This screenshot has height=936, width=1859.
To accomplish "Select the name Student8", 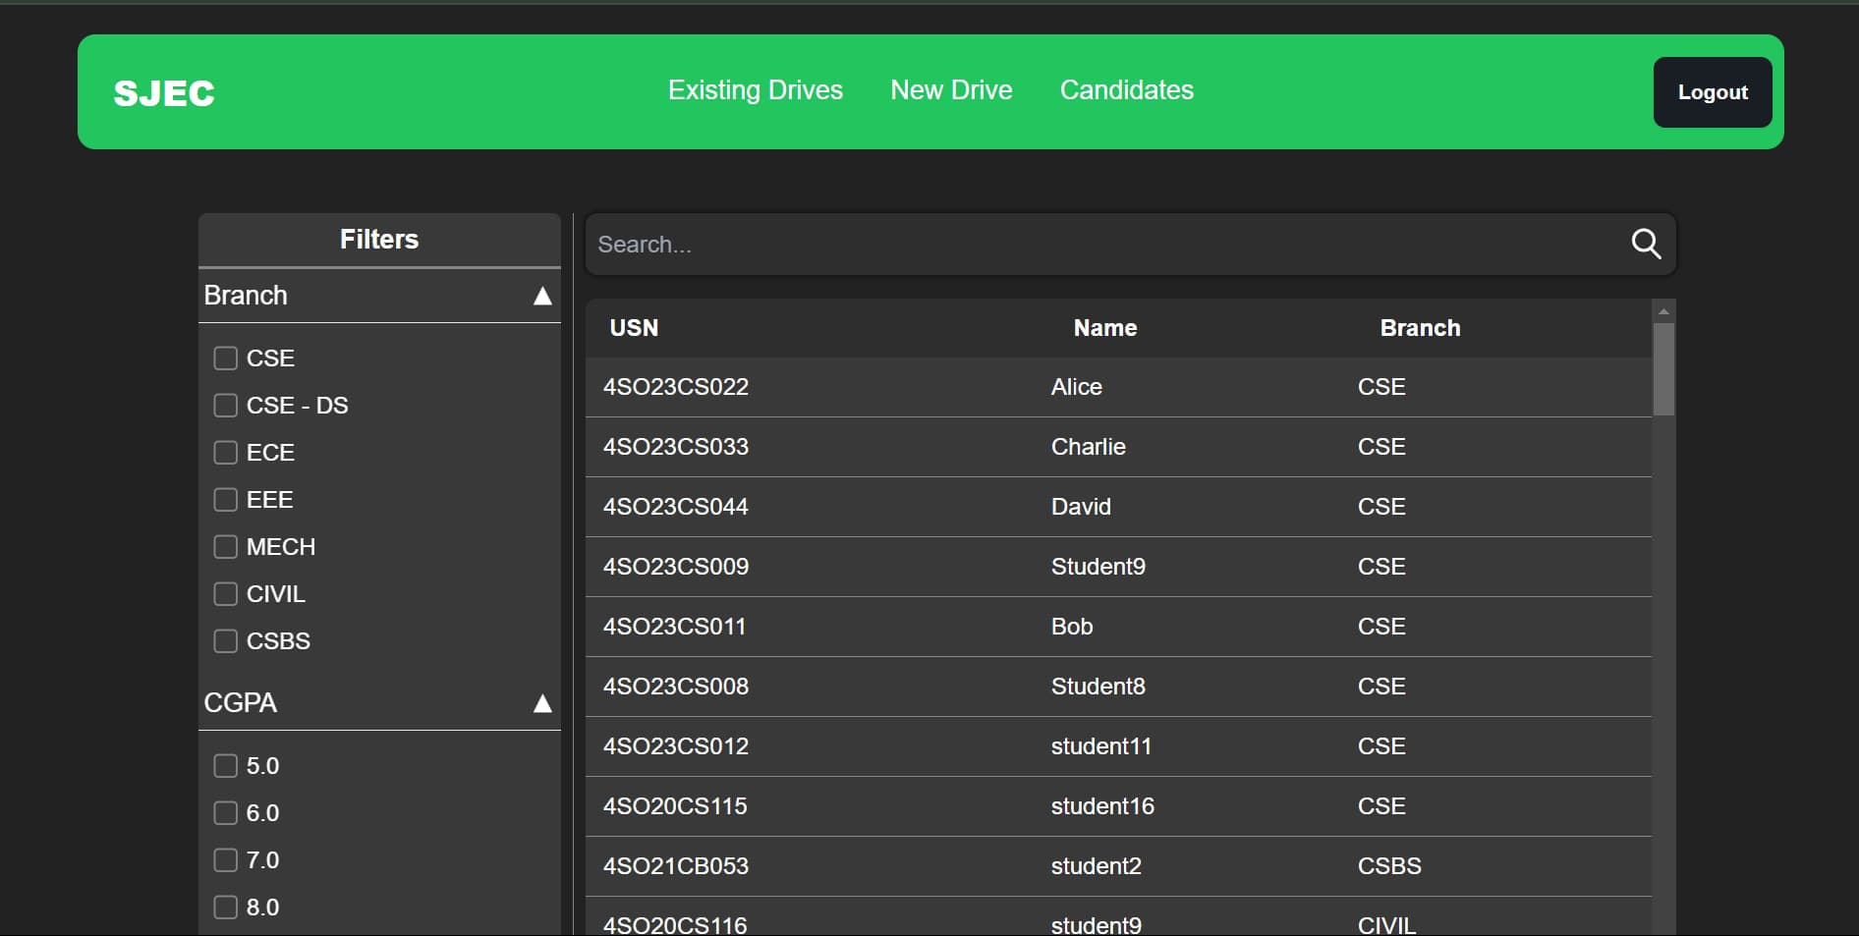I will (1098, 687).
